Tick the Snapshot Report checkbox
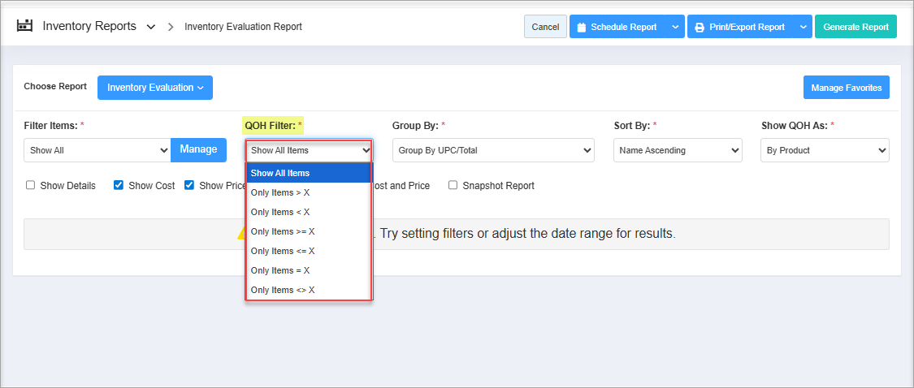Screen dimensions: 914x388 (453, 185)
